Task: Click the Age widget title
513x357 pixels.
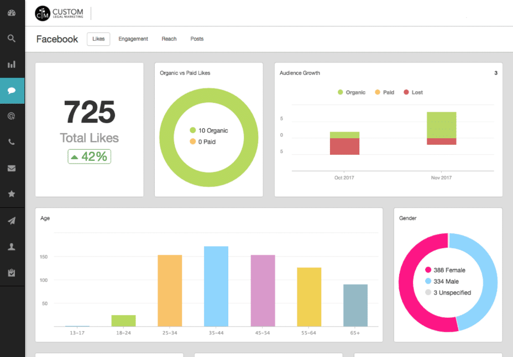Action: pos(45,218)
